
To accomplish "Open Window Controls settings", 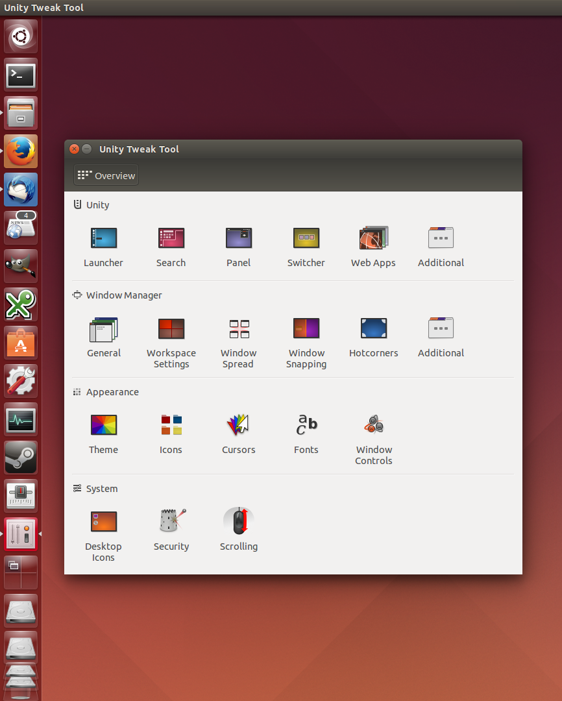I will click(374, 425).
